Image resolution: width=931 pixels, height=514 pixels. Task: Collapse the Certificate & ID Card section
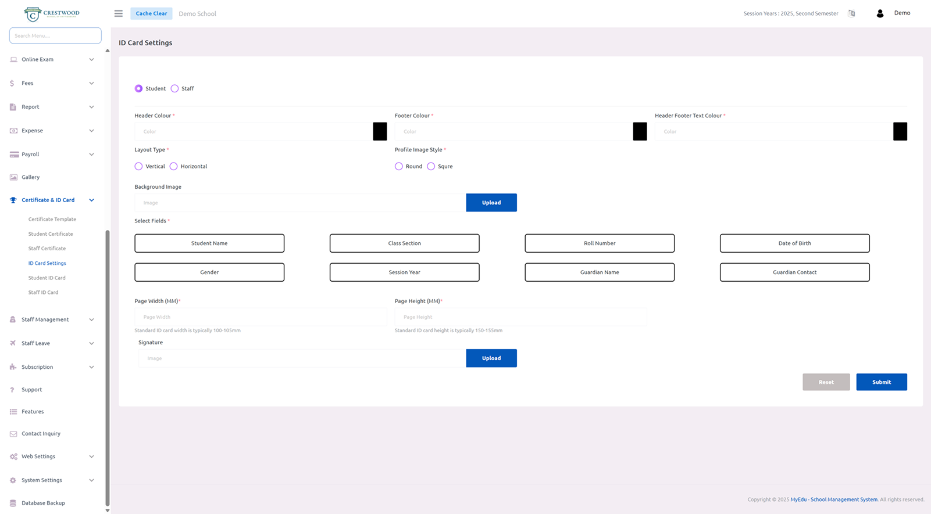[91, 200]
